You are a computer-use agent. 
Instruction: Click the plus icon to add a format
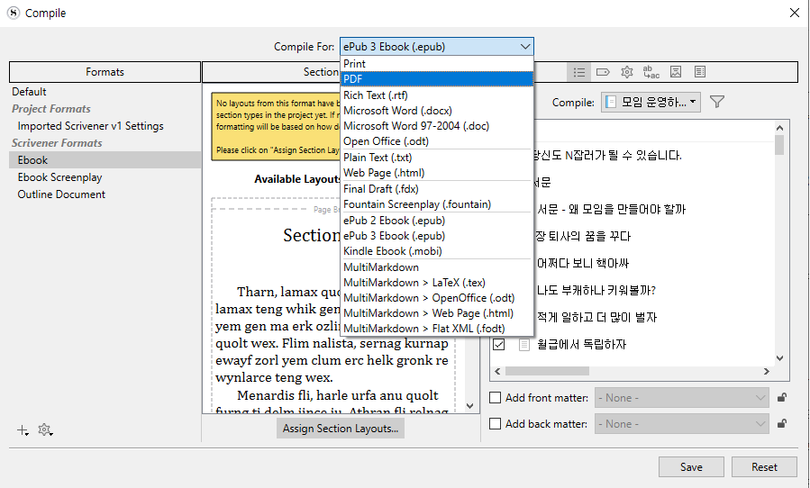click(23, 429)
